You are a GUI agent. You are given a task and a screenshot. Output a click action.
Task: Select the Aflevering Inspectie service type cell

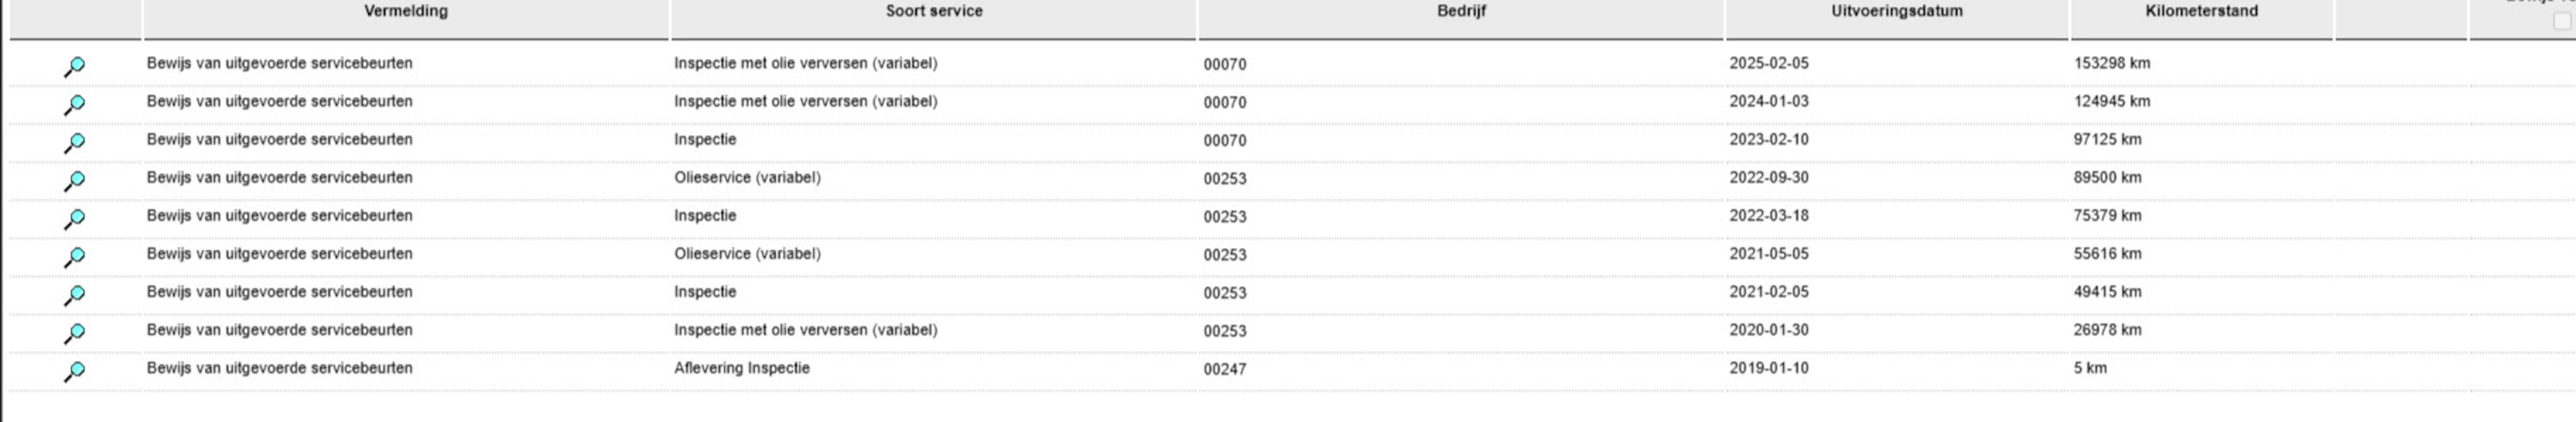pos(742,368)
